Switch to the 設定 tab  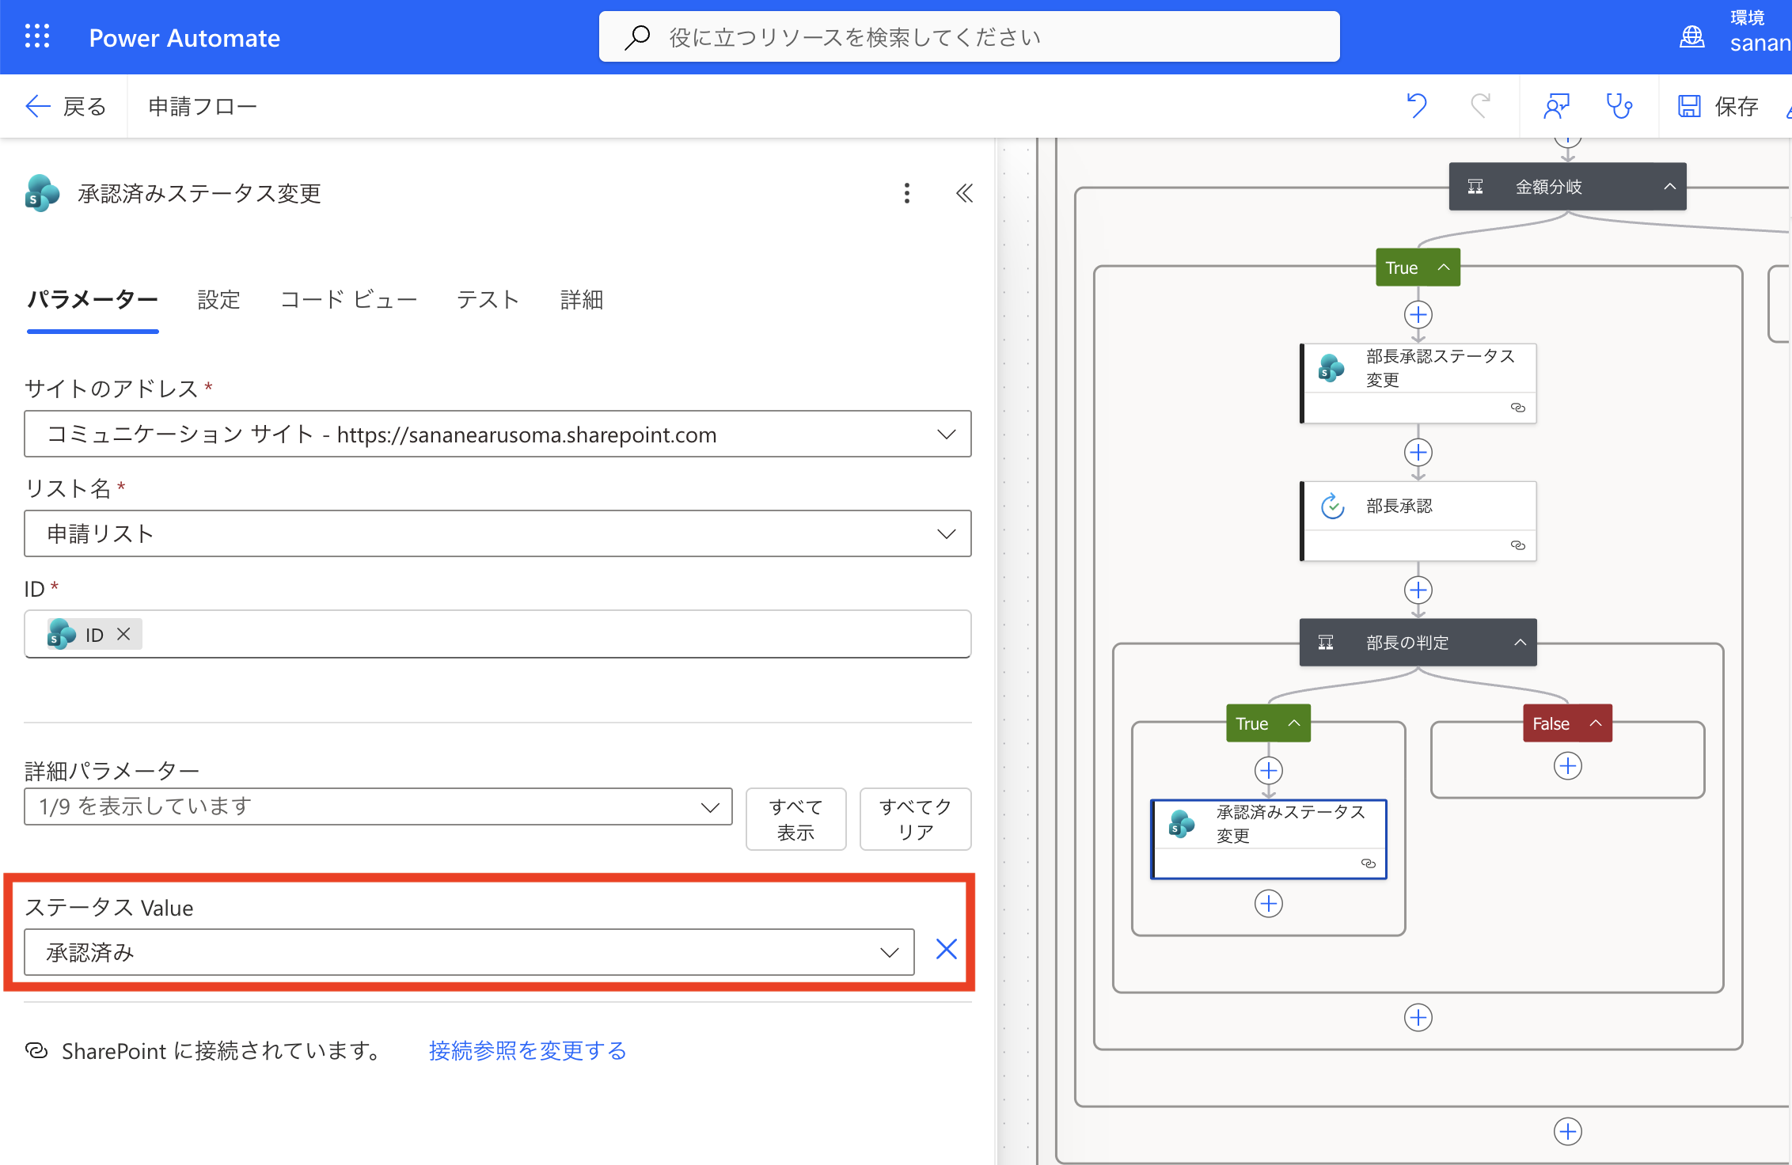click(218, 300)
